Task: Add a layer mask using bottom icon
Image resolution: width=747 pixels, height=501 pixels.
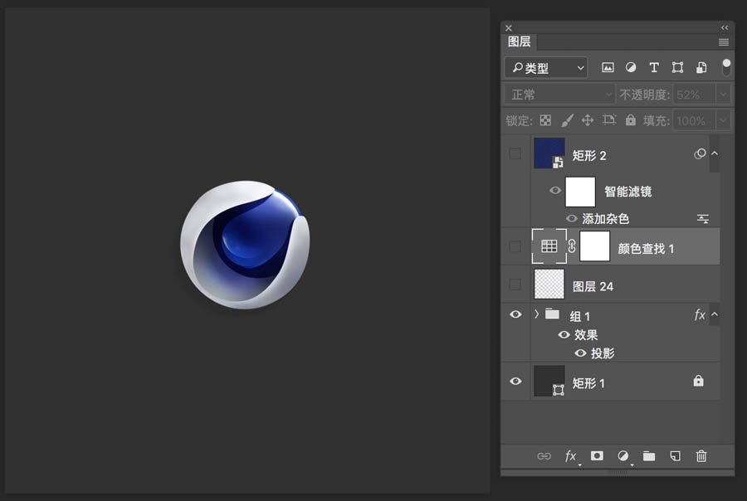Action: 597,456
